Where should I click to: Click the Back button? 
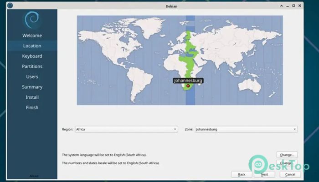[x=242, y=174]
